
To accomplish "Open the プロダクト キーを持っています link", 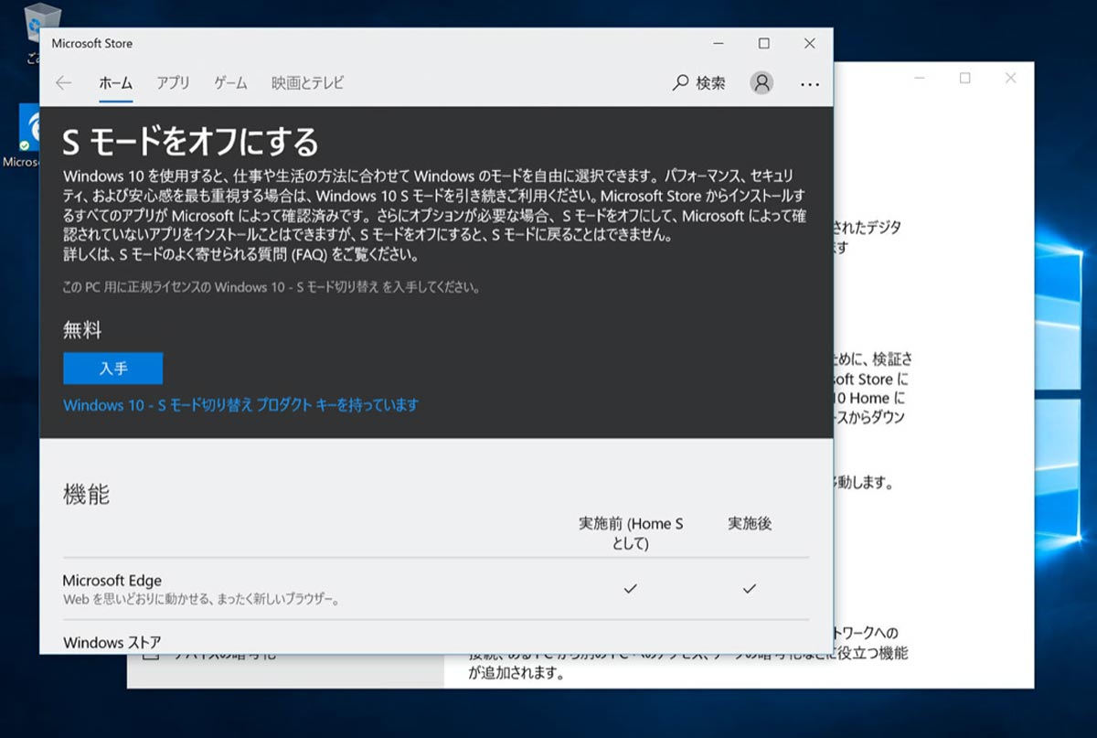I will pyautogui.click(x=240, y=404).
